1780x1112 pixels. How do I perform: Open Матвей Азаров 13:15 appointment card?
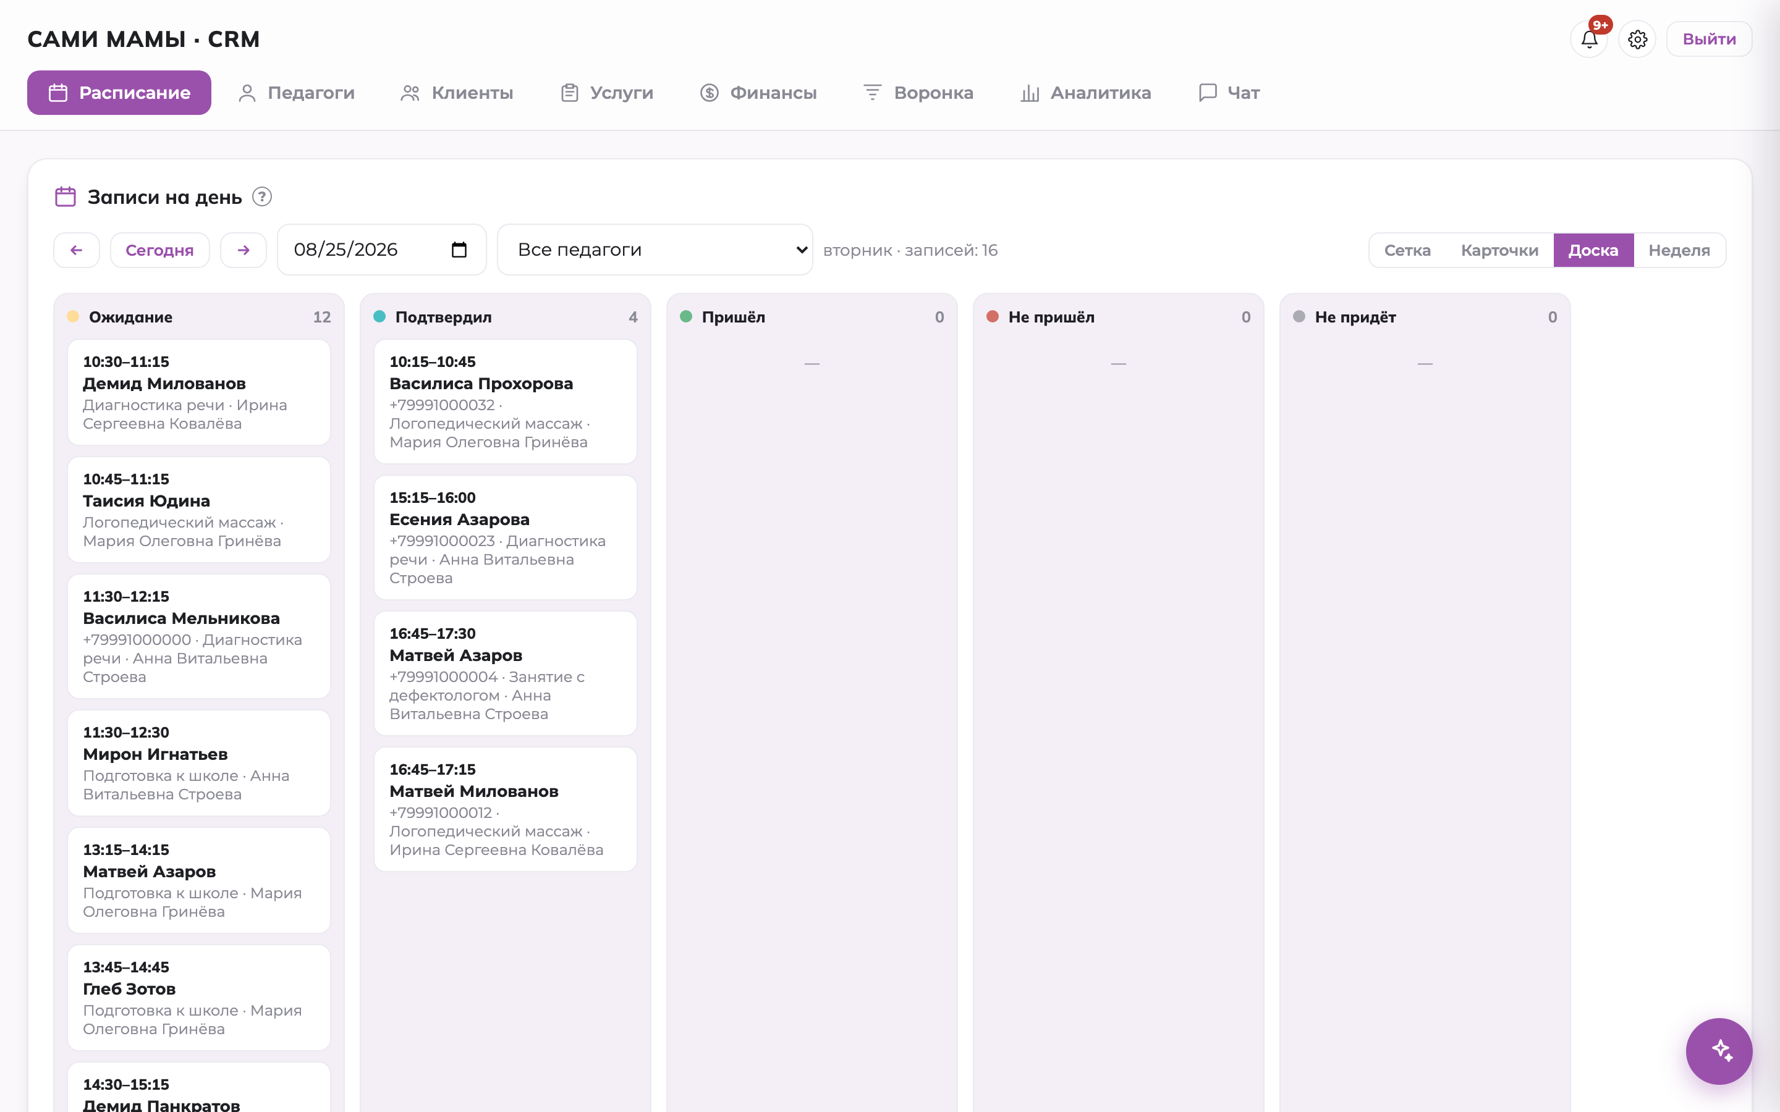(198, 880)
